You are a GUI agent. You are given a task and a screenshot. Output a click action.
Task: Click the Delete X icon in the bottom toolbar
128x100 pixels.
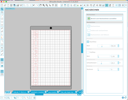pos(21,98)
